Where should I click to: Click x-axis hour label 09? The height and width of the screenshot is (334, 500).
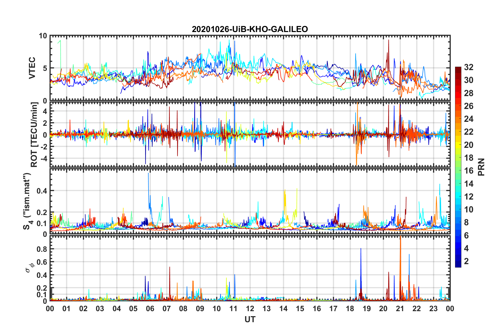[200, 309]
